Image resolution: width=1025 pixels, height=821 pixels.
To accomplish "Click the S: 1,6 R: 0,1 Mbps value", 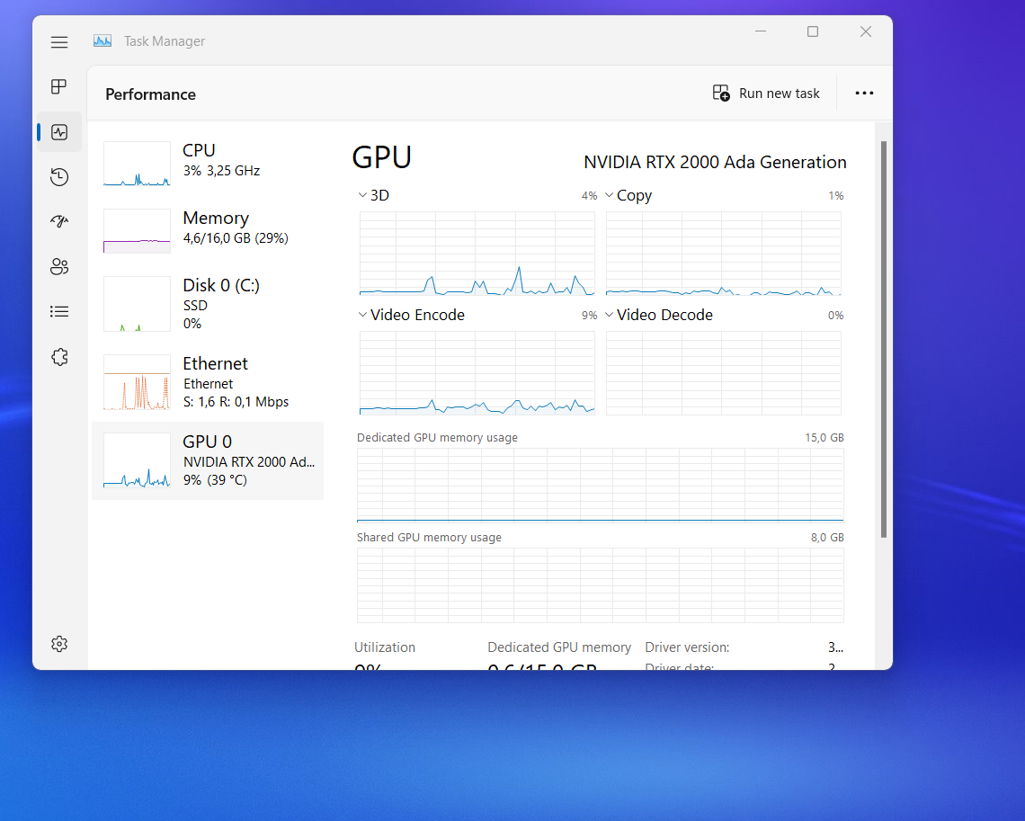I will (x=236, y=401).
